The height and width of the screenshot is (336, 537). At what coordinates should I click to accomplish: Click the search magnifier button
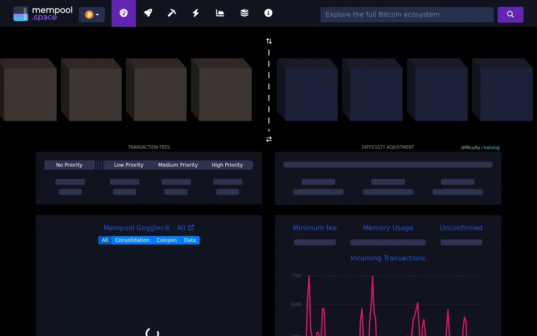click(x=511, y=14)
